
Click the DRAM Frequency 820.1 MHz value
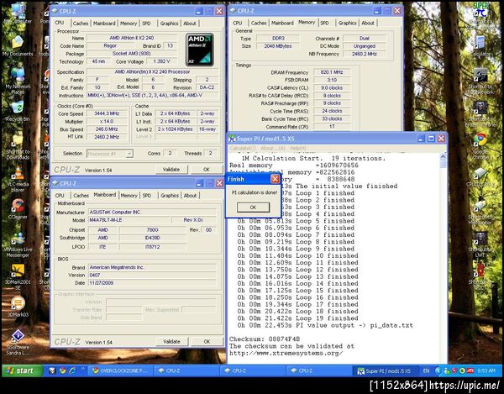click(x=332, y=72)
